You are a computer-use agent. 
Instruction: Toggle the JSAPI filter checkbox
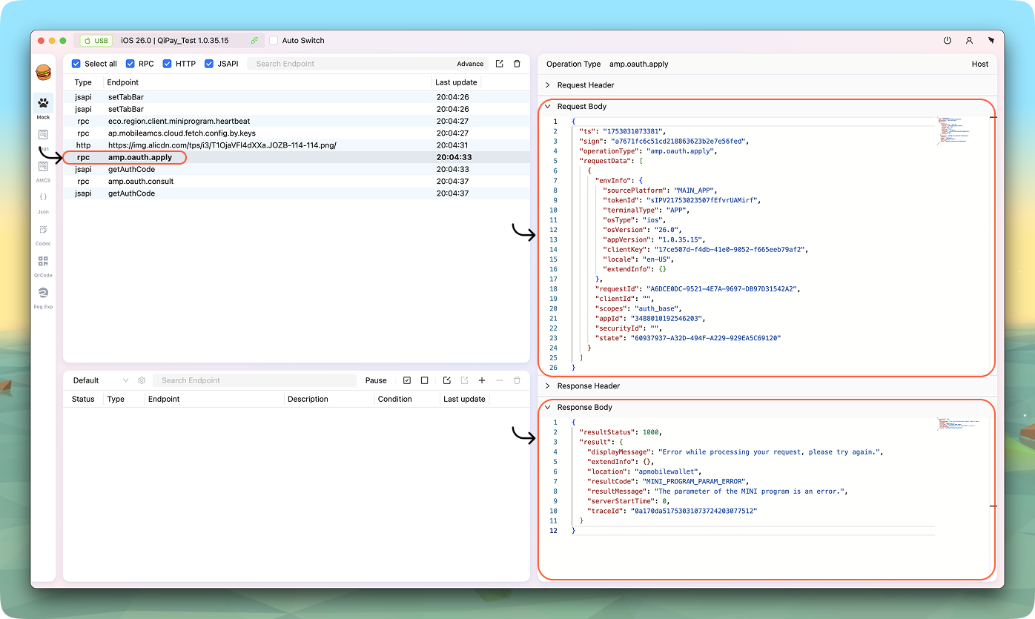[x=210, y=64]
